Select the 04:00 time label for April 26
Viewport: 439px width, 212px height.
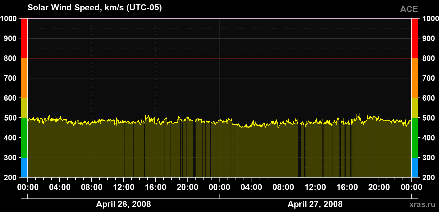point(60,187)
